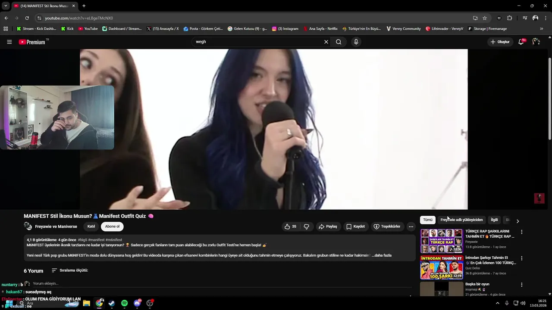Send thanks via Teşekkürler button
Viewport: 552px width, 310px height.
click(387, 226)
